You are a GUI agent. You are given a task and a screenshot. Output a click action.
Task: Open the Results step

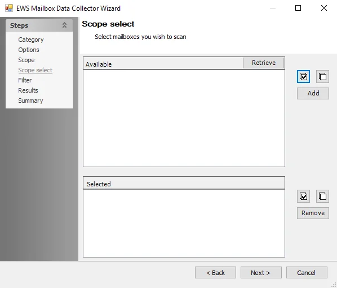pyautogui.click(x=28, y=90)
